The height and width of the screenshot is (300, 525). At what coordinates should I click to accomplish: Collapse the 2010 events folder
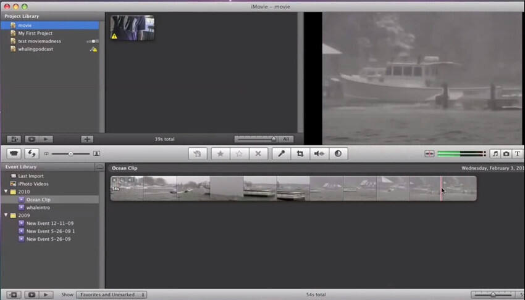6,192
